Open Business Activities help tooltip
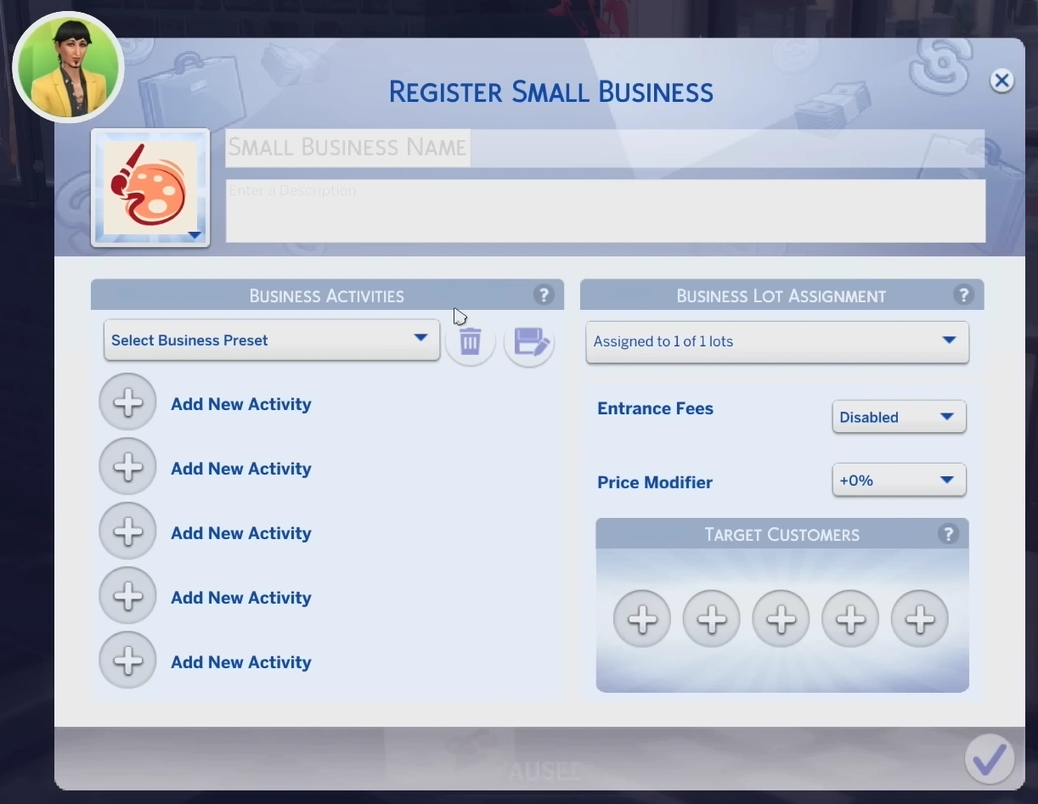The width and height of the screenshot is (1038, 804). 544,295
